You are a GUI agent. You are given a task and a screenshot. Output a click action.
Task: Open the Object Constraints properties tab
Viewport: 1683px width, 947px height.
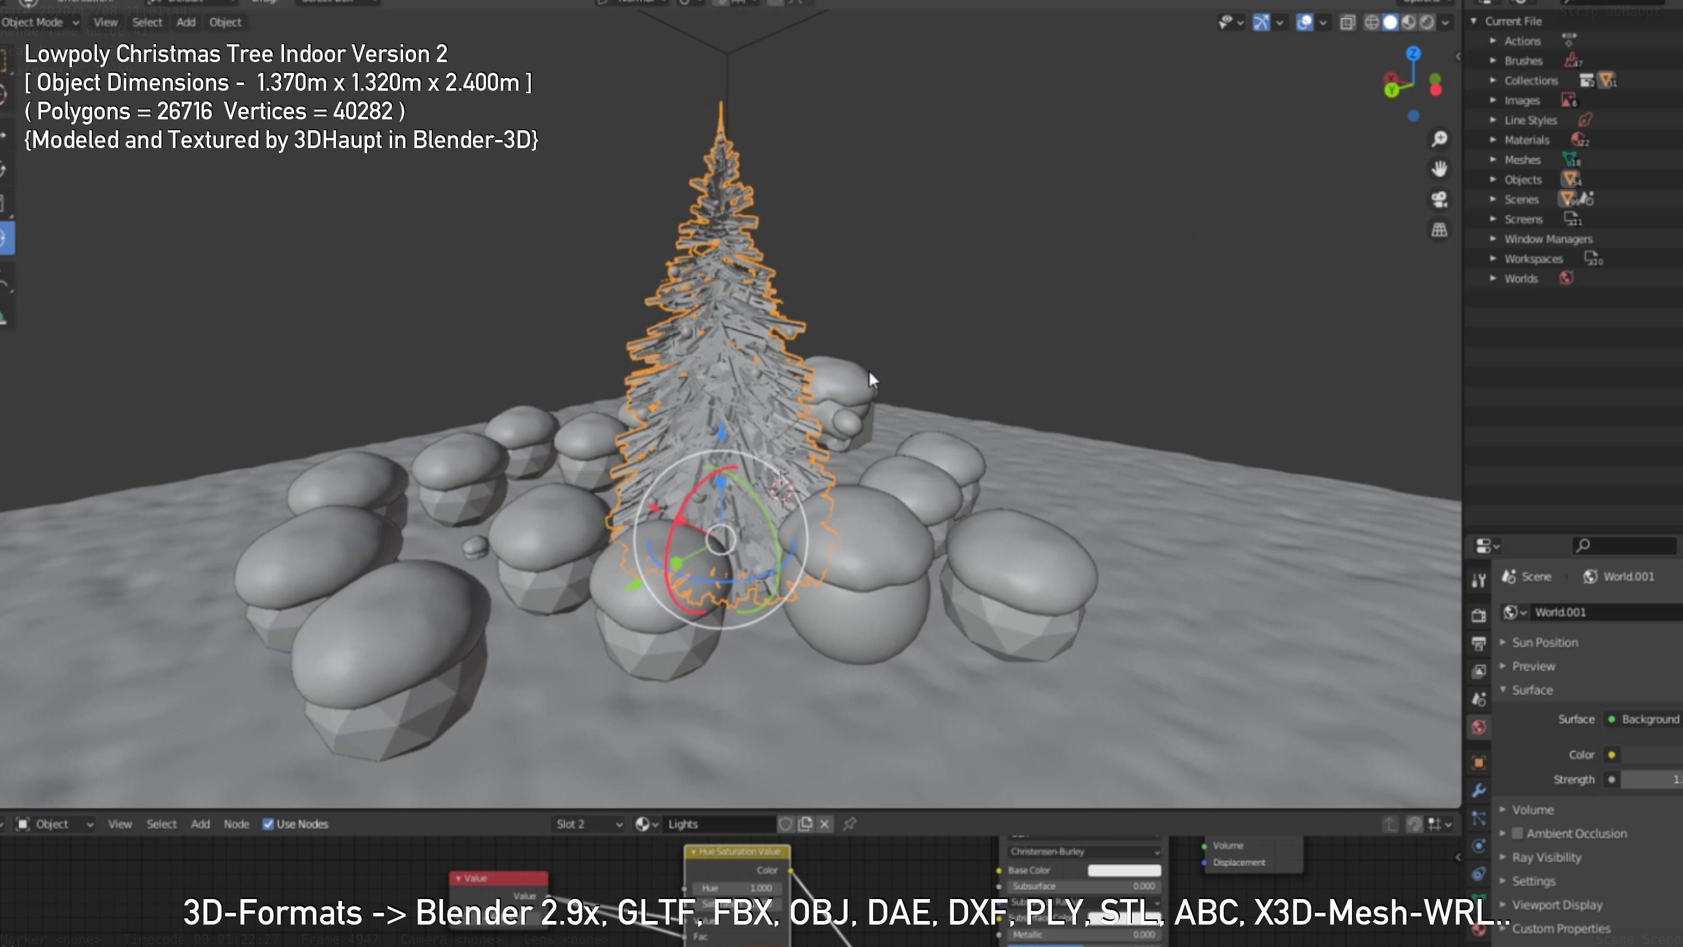[1479, 874]
